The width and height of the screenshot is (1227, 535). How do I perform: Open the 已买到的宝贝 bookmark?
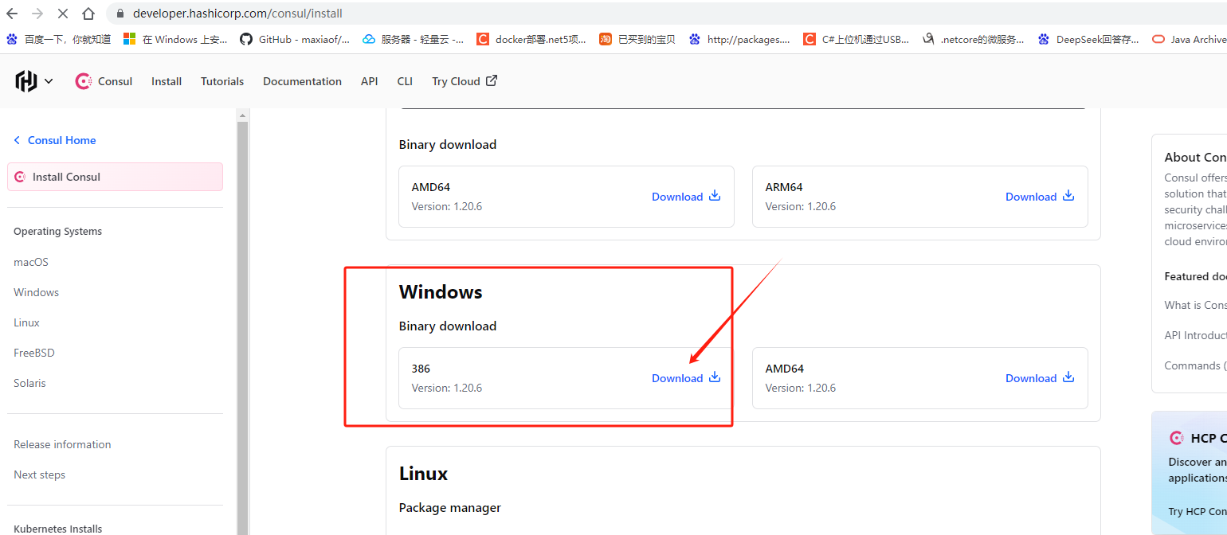coord(637,39)
